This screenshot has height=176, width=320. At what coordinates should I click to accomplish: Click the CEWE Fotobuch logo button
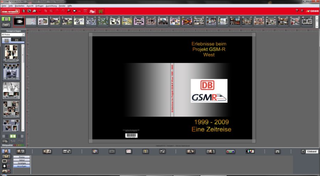point(10,11)
